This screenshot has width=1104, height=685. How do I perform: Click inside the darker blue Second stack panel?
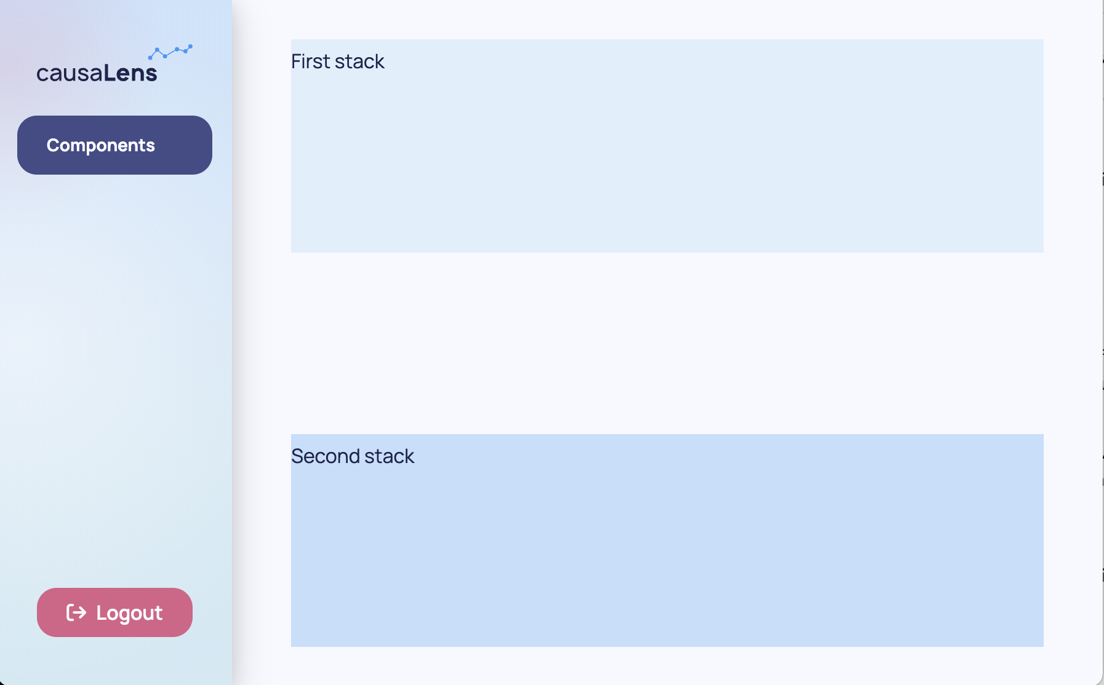(667, 553)
